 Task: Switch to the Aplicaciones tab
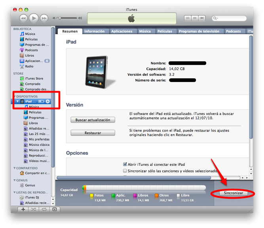pos(122,31)
